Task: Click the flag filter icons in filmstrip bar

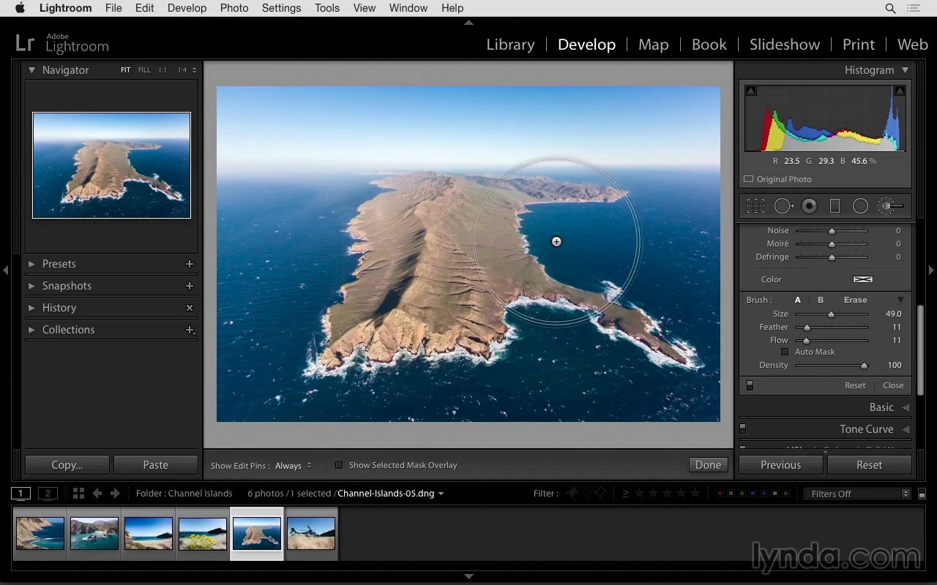Action: 588,494
